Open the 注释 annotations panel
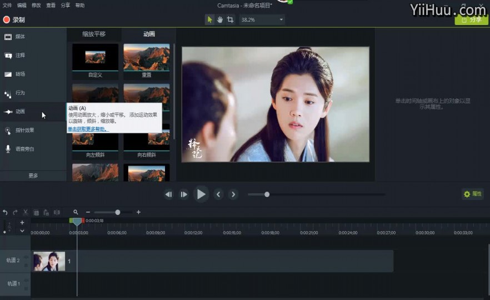490x300 pixels. 33,56
